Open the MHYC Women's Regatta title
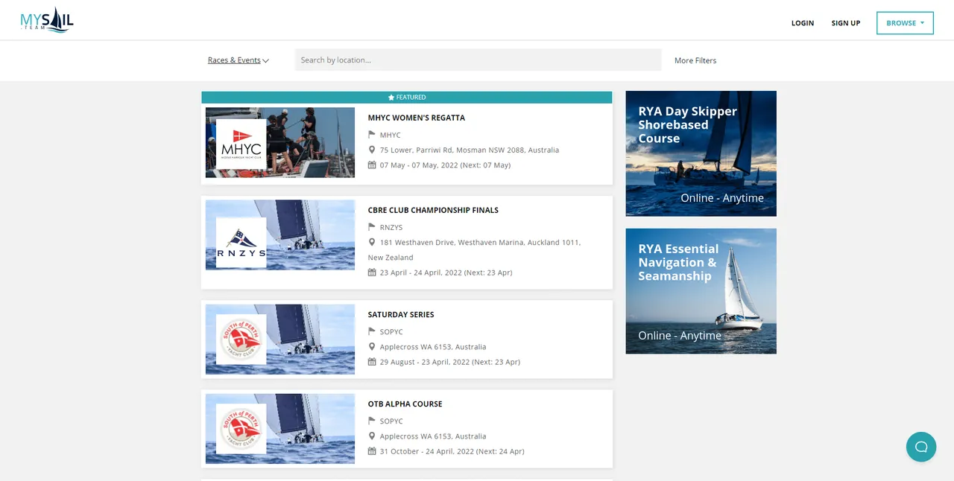This screenshot has height=481, width=954. (417, 118)
